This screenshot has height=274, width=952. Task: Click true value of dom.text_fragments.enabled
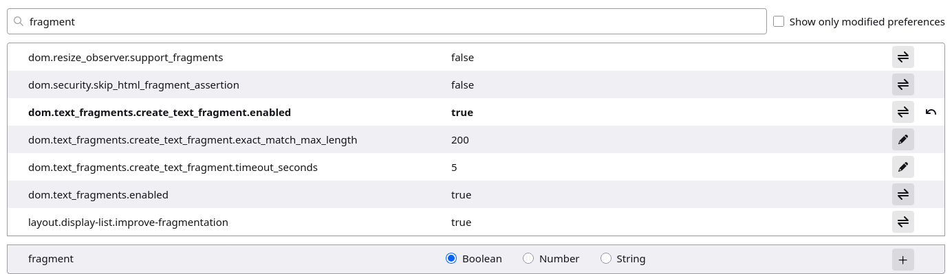(x=461, y=195)
